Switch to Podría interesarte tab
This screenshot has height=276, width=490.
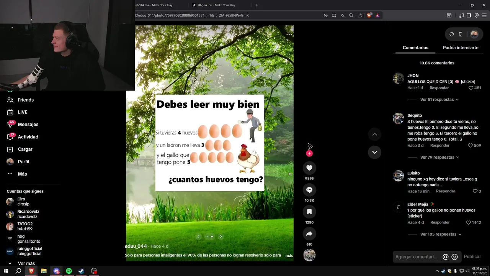tap(461, 48)
